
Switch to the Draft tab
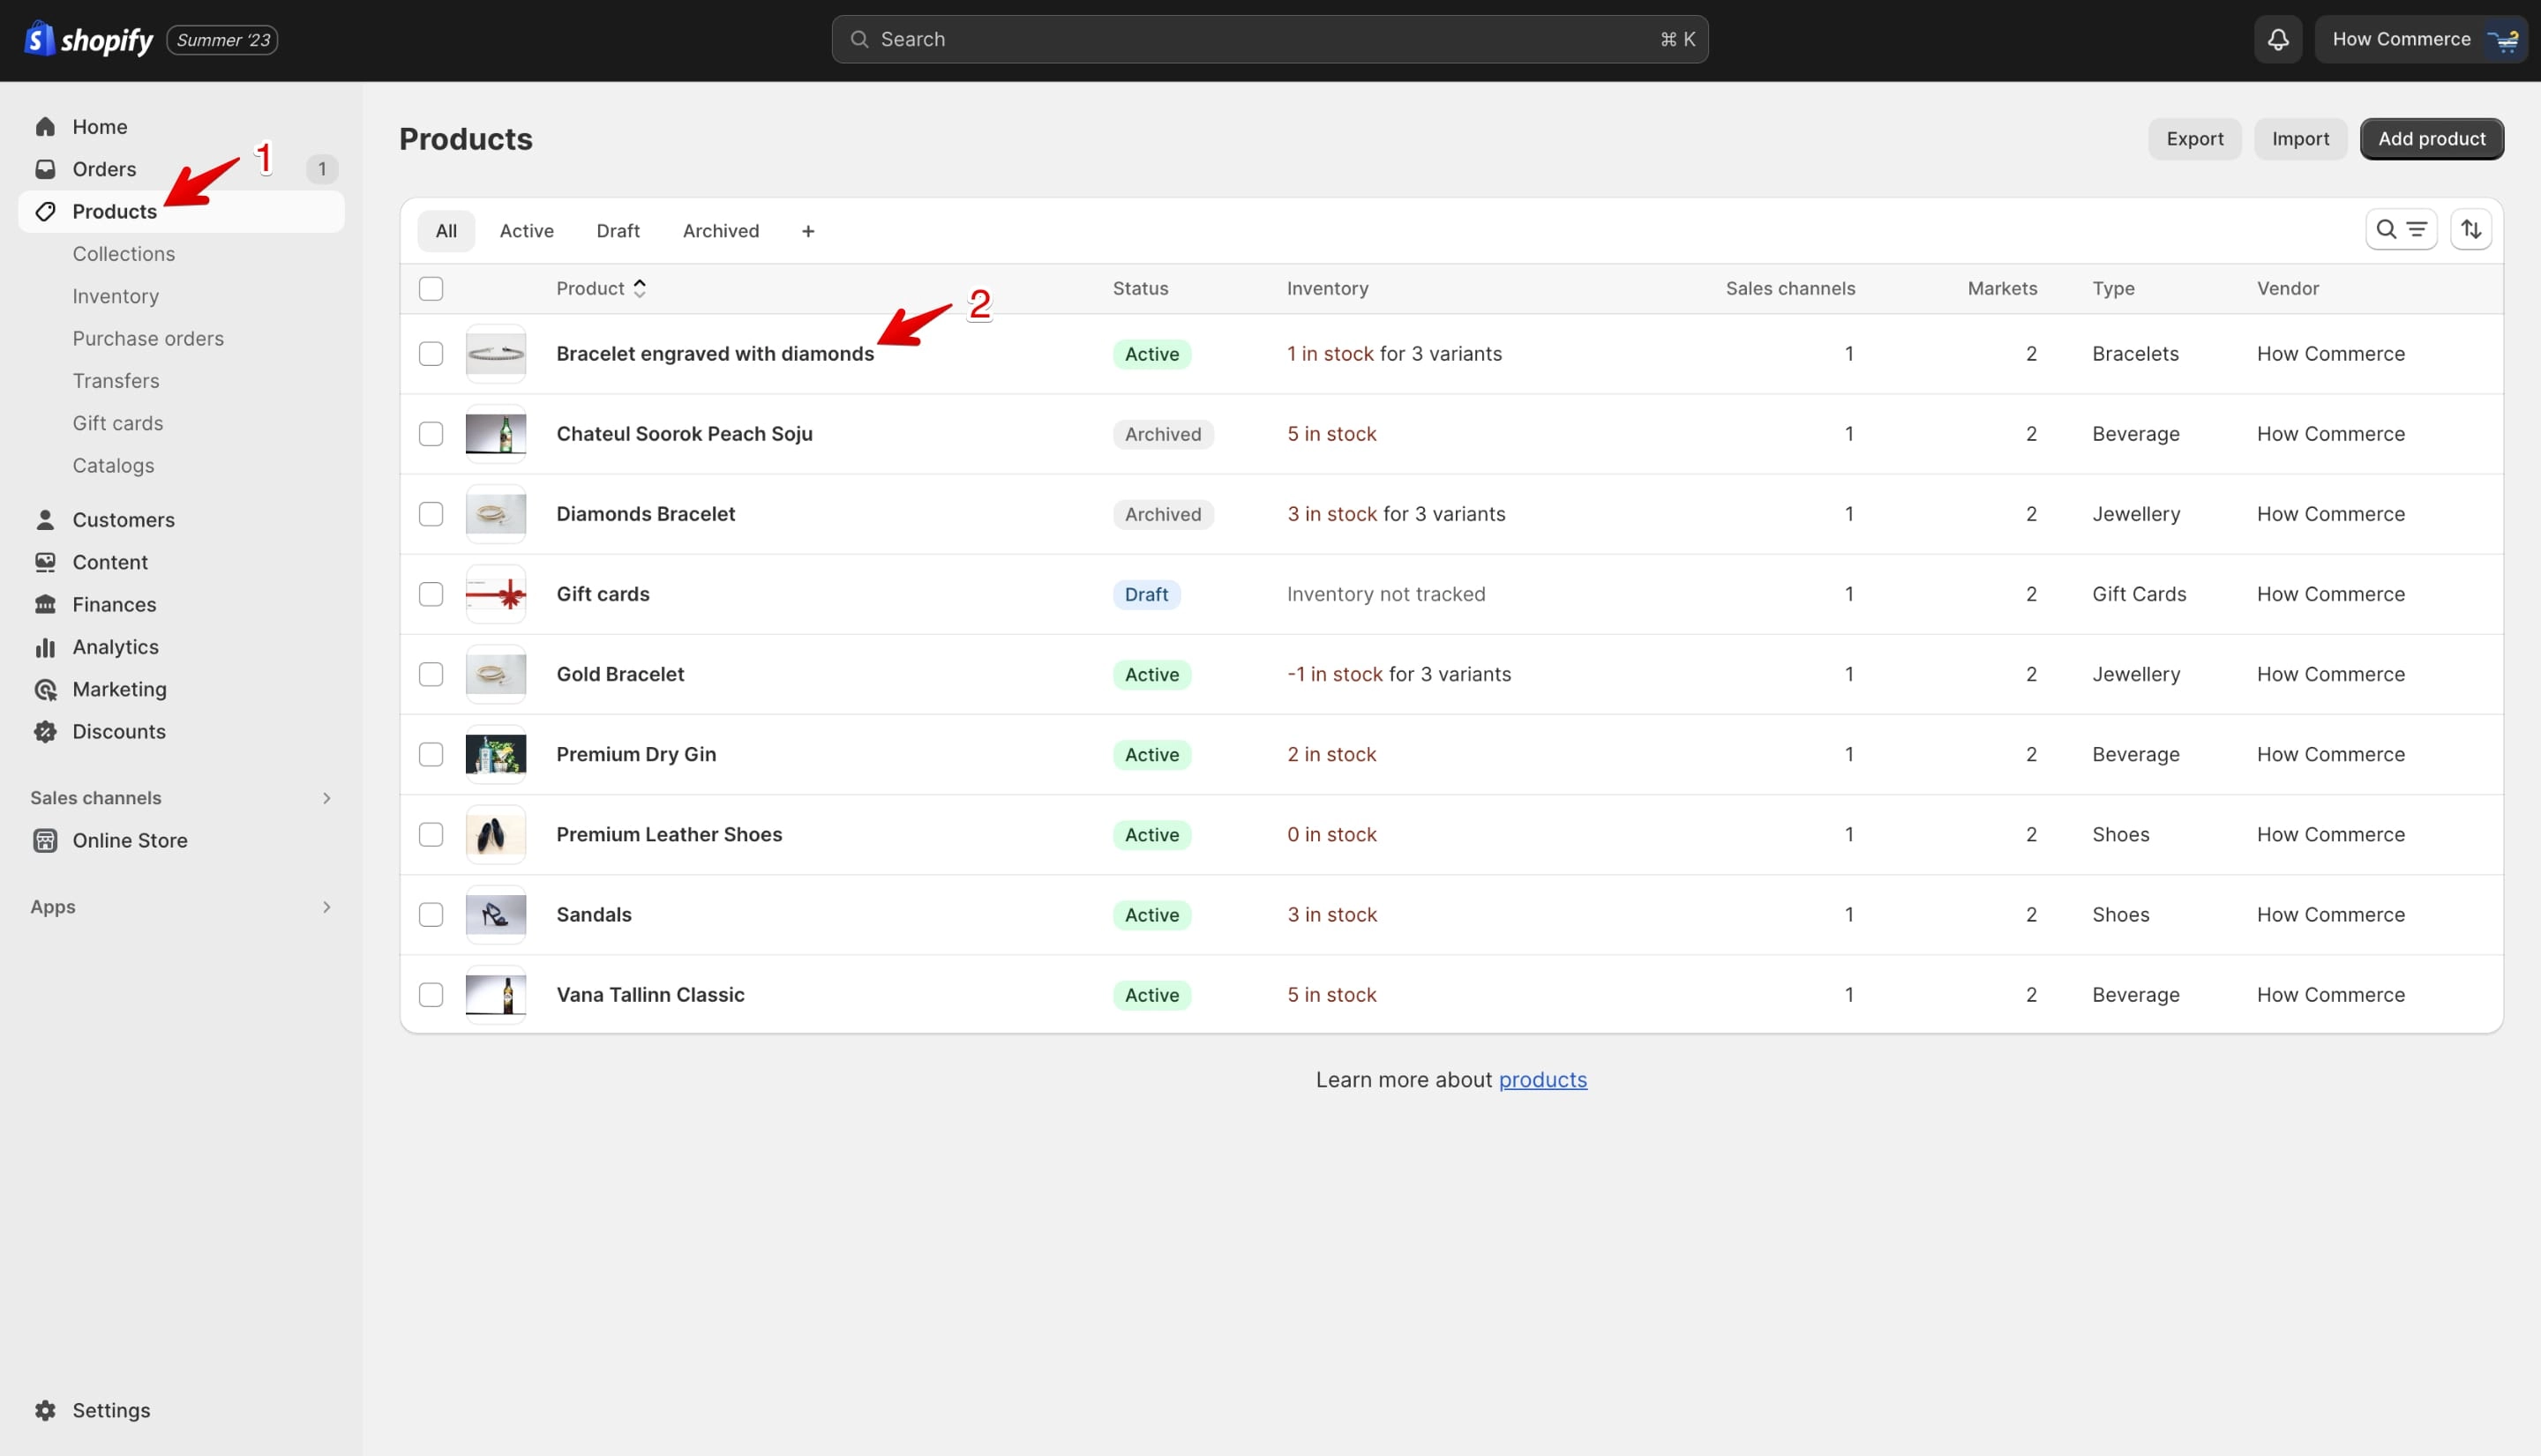click(618, 231)
